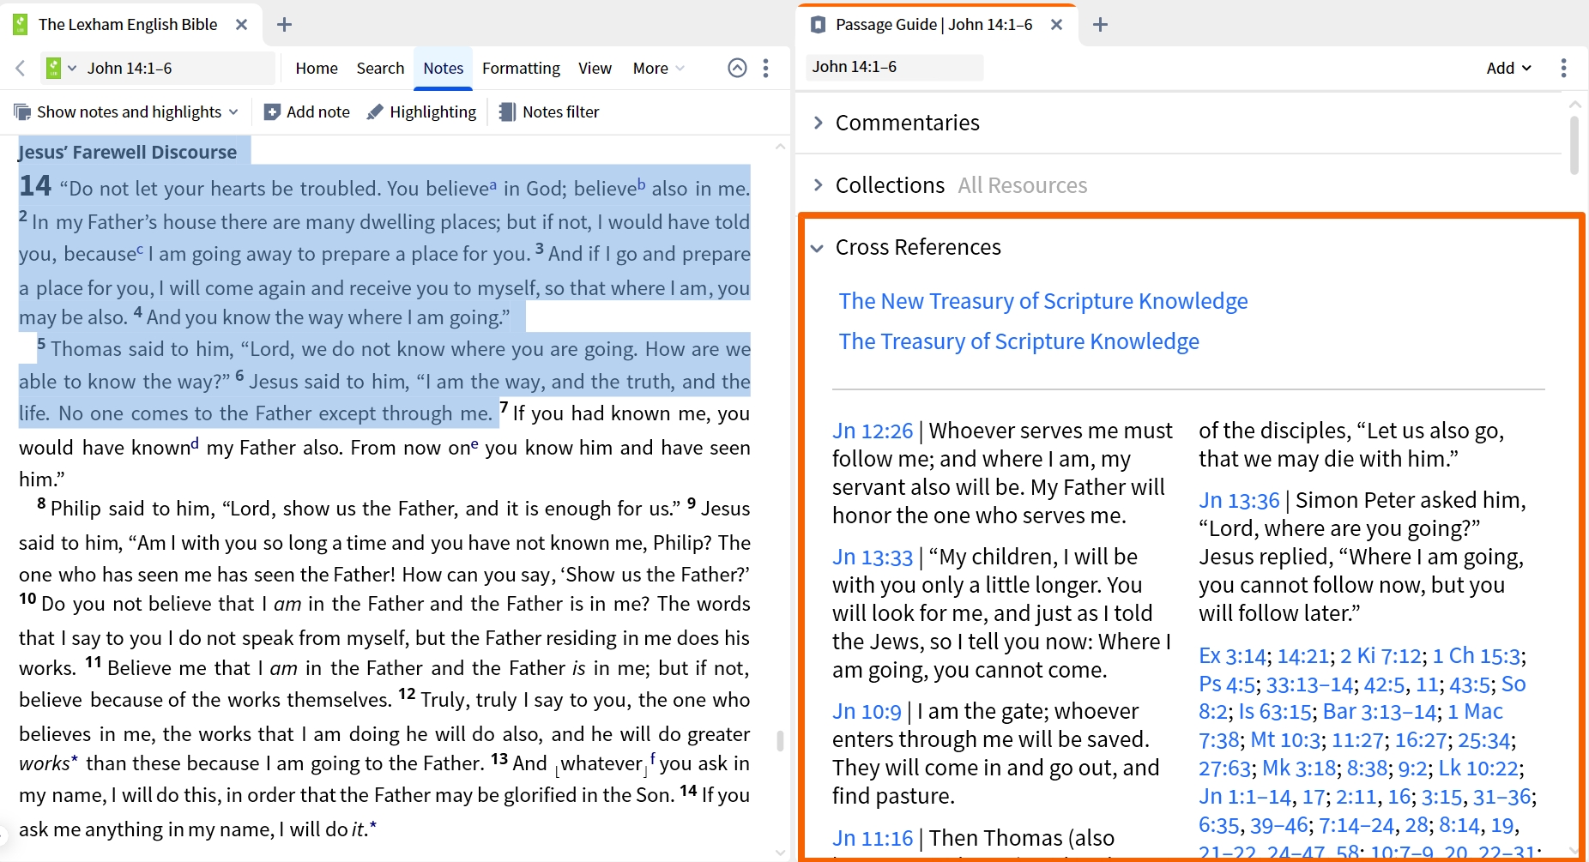Click the Add note icon
The image size is (1589, 862).
tap(272, 112)
